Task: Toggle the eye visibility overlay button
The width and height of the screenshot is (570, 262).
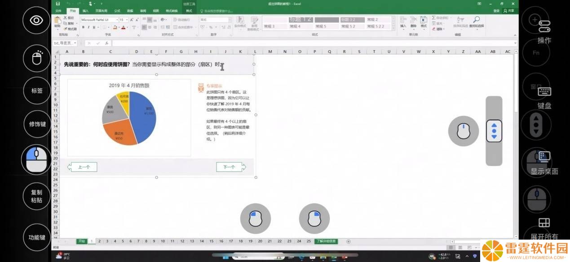Action: (37, 20)
